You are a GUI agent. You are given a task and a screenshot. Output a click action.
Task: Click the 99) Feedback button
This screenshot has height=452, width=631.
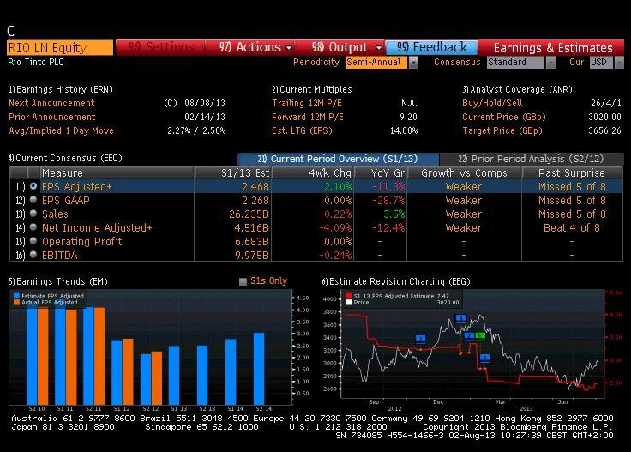431,47
